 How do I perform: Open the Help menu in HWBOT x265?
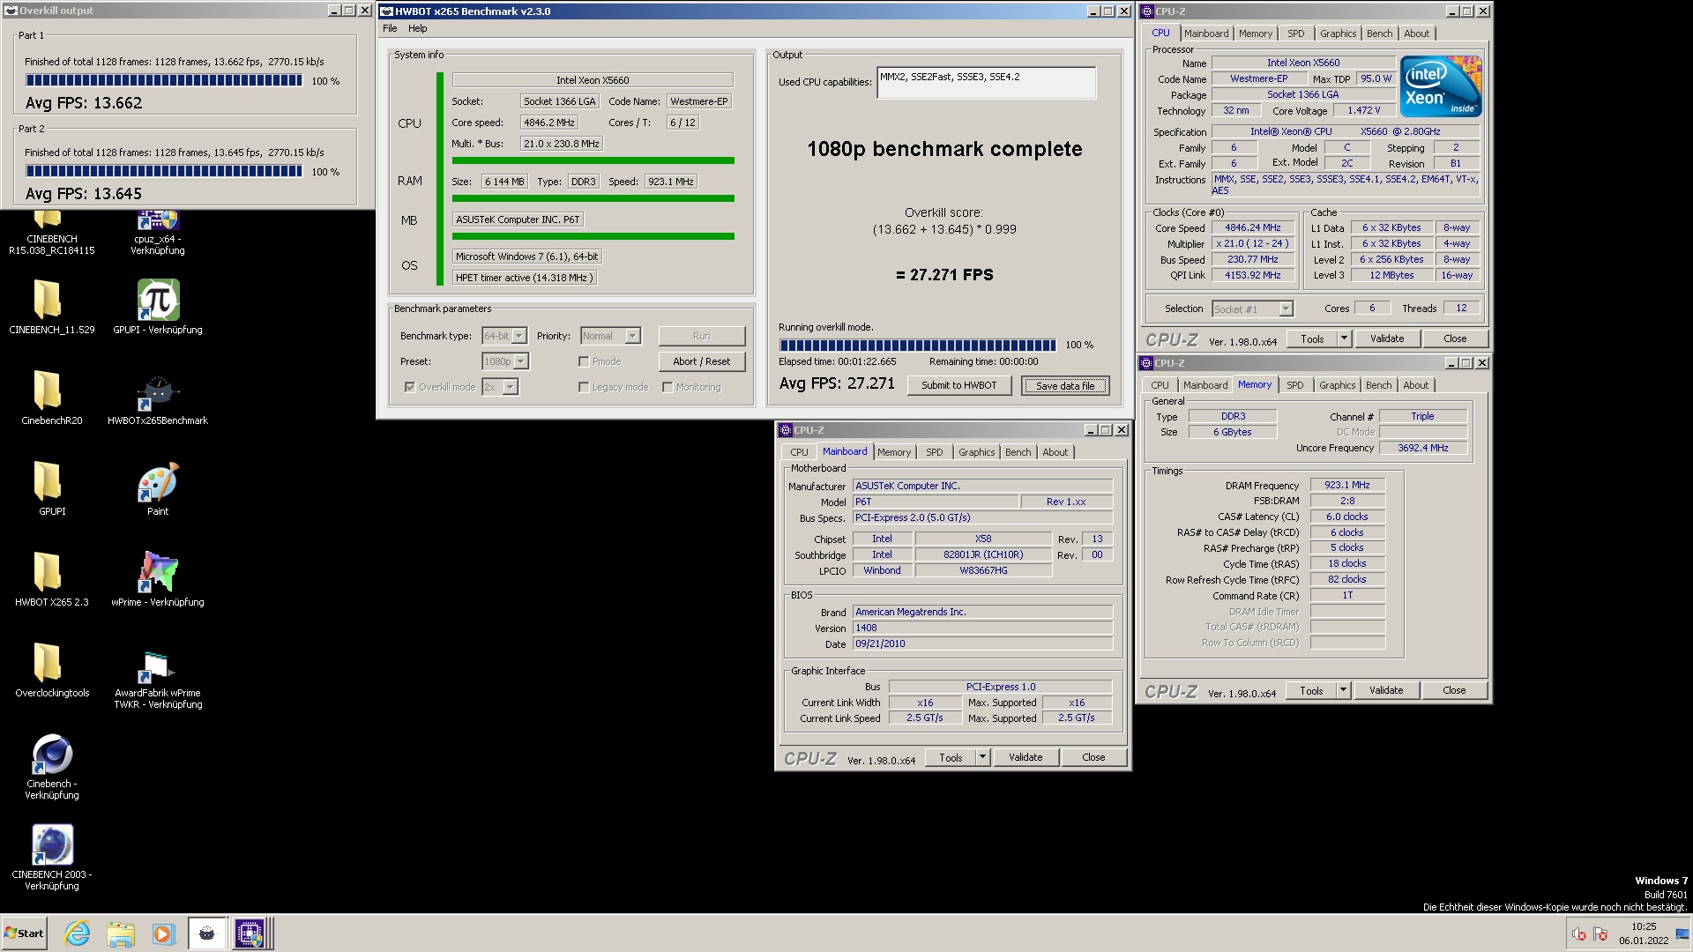(x=418, y=28)
